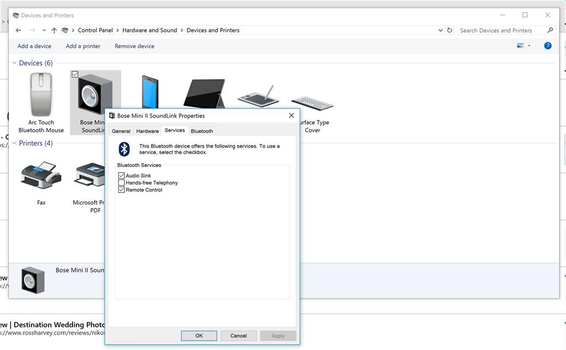The image size is (566, 350).
Task: Click Hardware and Sound breadcrumb
Action: (150, 30)
